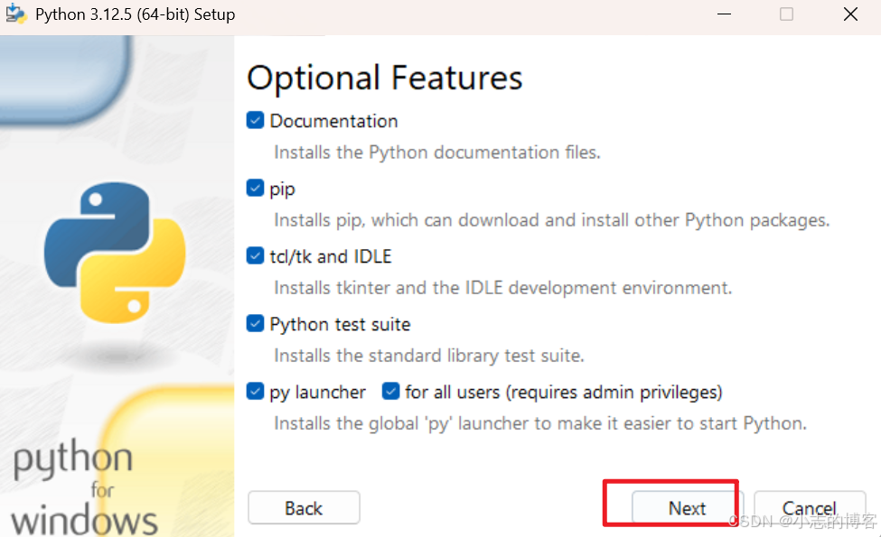The width and height of the screenshot is (881, 537).
Task: Uncheck Python test suite
Action: (x=255, y=323)
